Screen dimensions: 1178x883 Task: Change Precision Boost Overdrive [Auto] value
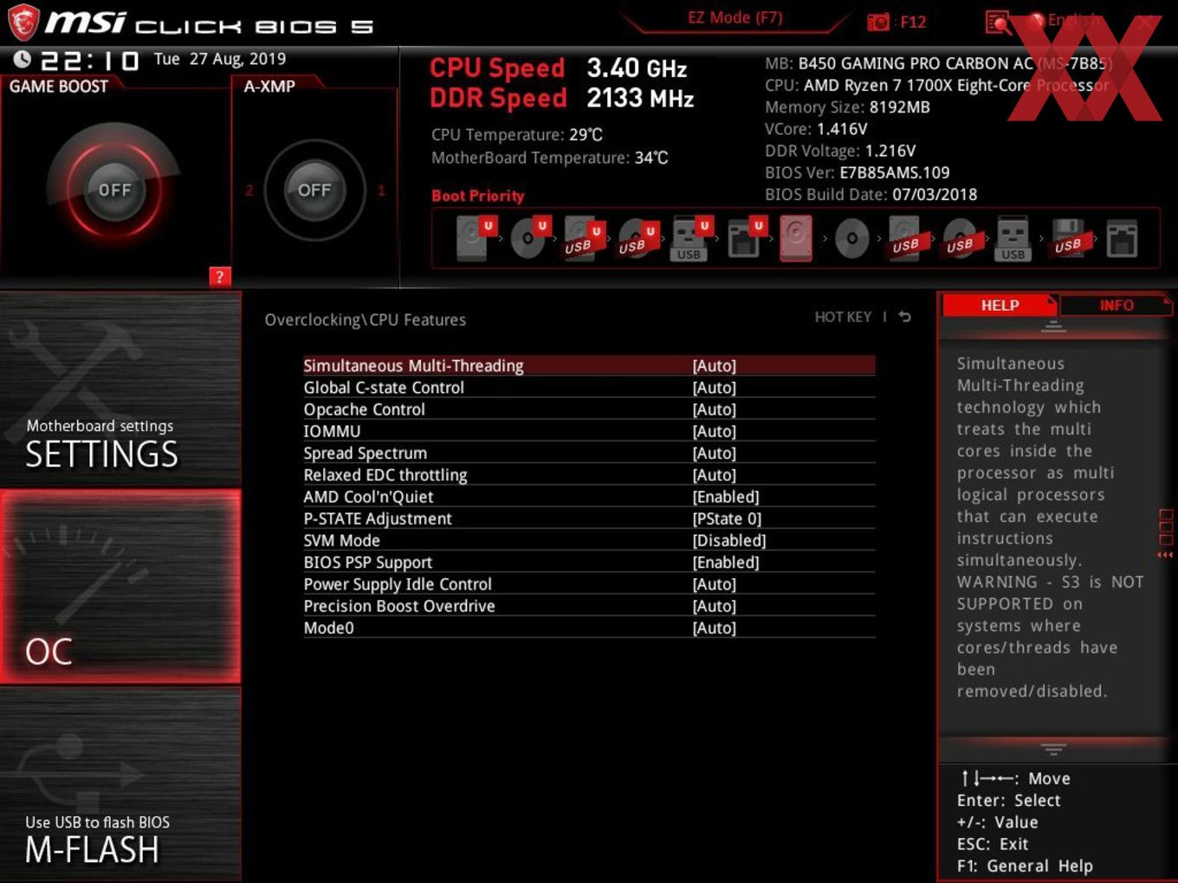[715, 606]
